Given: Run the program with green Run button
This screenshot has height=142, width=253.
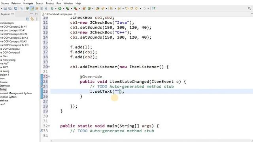Looking at the screenshot, I should pos(60,9).
